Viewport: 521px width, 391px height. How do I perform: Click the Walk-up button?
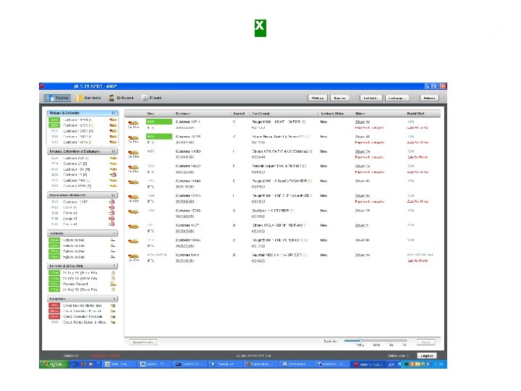coord(318,98)
